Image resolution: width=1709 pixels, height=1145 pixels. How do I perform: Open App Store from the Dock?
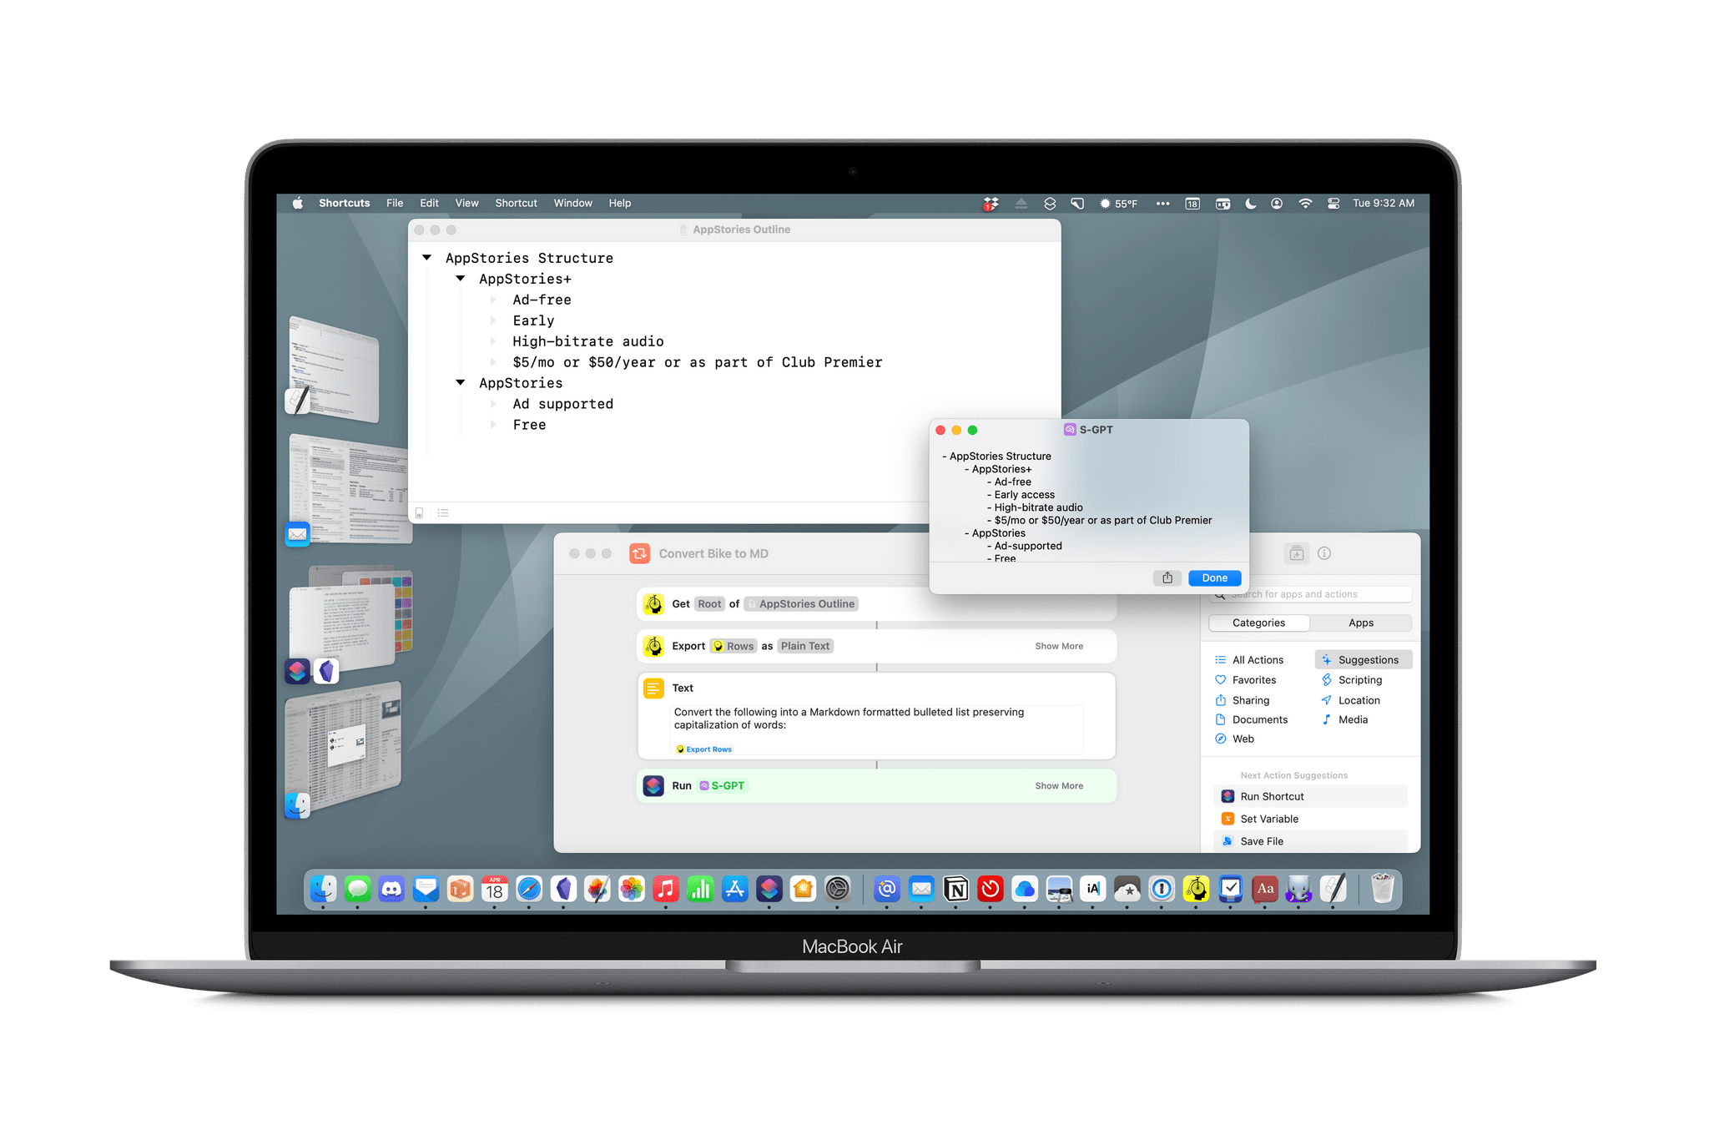pyautogui.click(x=734, y=889)
